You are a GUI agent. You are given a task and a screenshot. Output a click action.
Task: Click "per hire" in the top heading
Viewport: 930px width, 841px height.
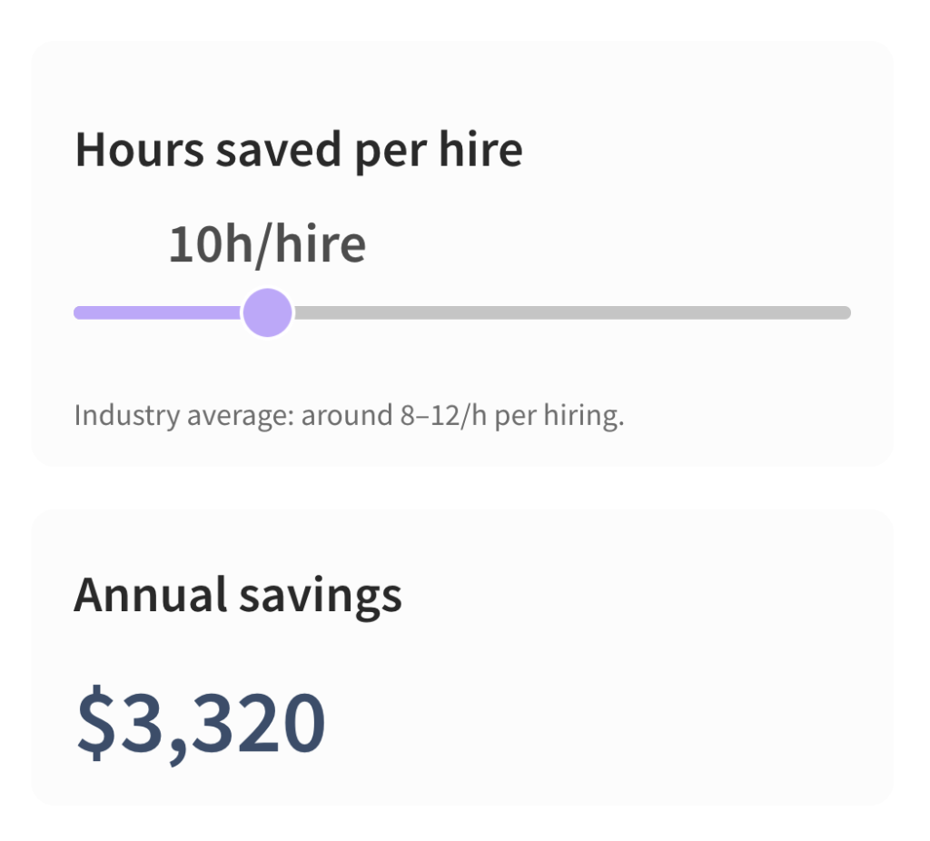coord(439,151)
